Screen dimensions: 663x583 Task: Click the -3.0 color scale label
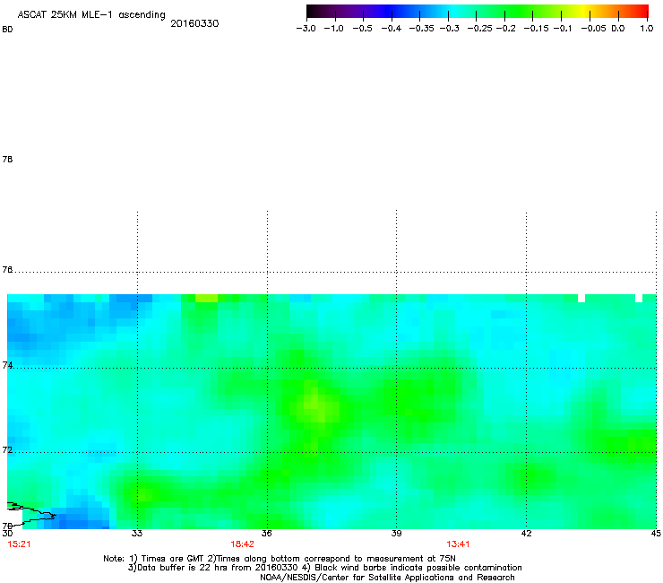306,29
